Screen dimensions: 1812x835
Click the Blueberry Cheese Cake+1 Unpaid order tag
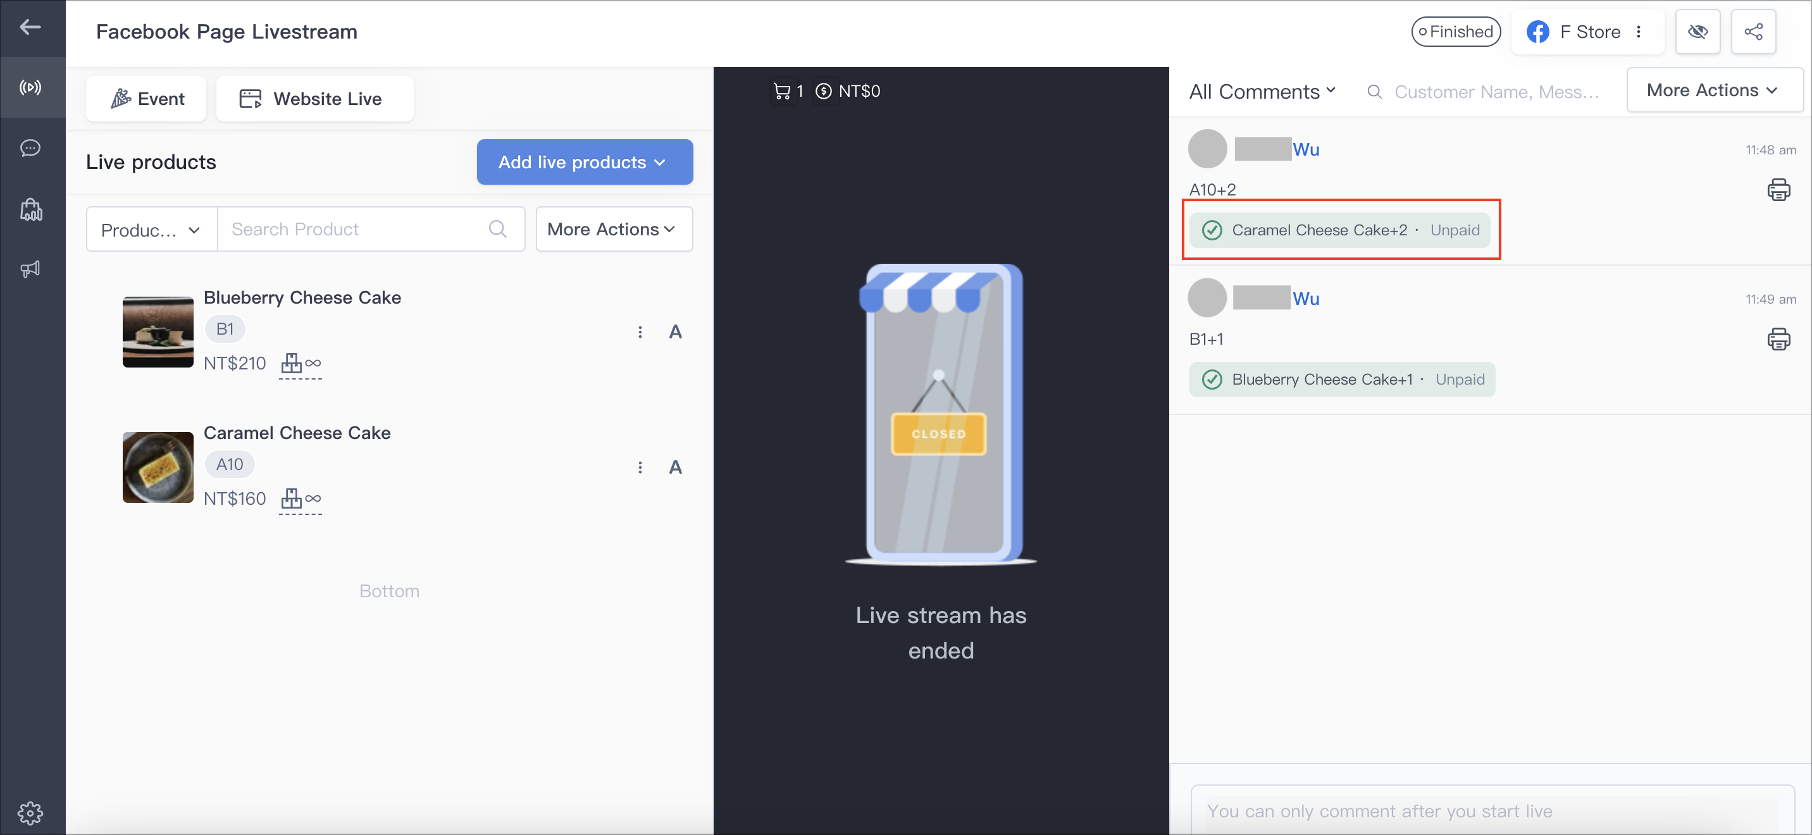point(1342,379)
